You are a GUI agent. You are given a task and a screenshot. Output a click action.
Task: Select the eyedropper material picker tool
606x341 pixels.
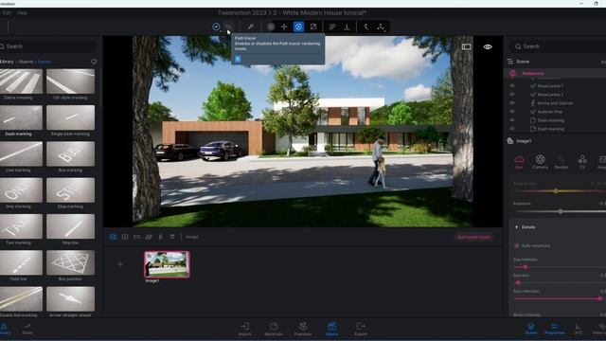250,27
